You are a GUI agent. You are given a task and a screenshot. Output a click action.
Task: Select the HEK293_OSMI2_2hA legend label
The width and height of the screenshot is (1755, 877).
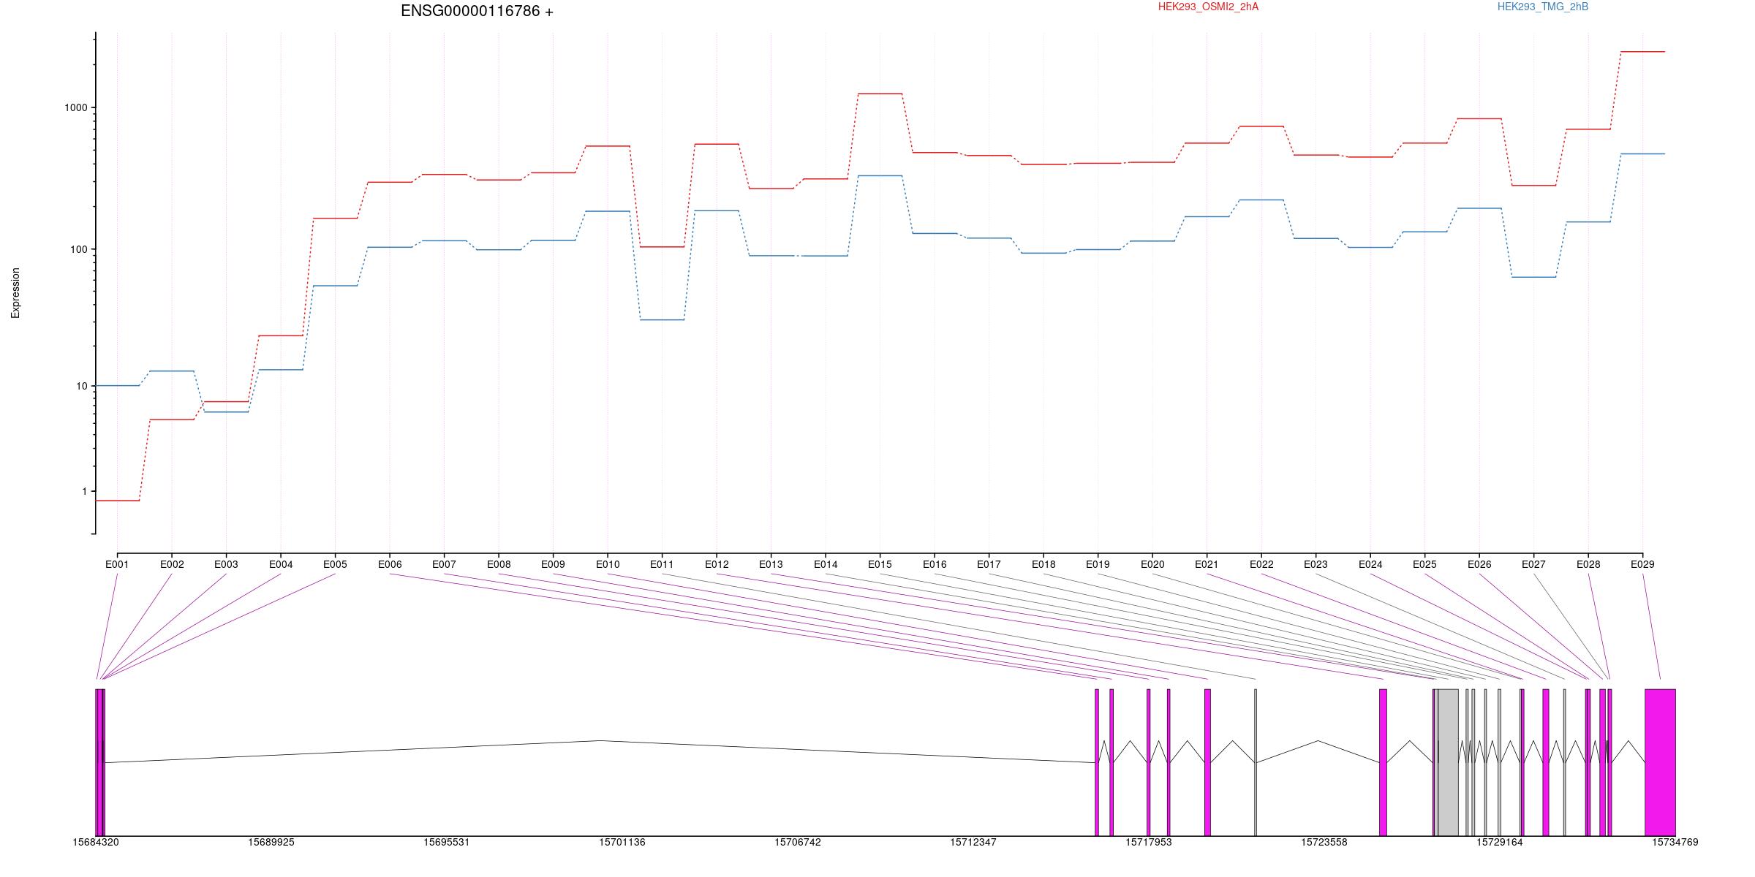[x=1208, y=7]
